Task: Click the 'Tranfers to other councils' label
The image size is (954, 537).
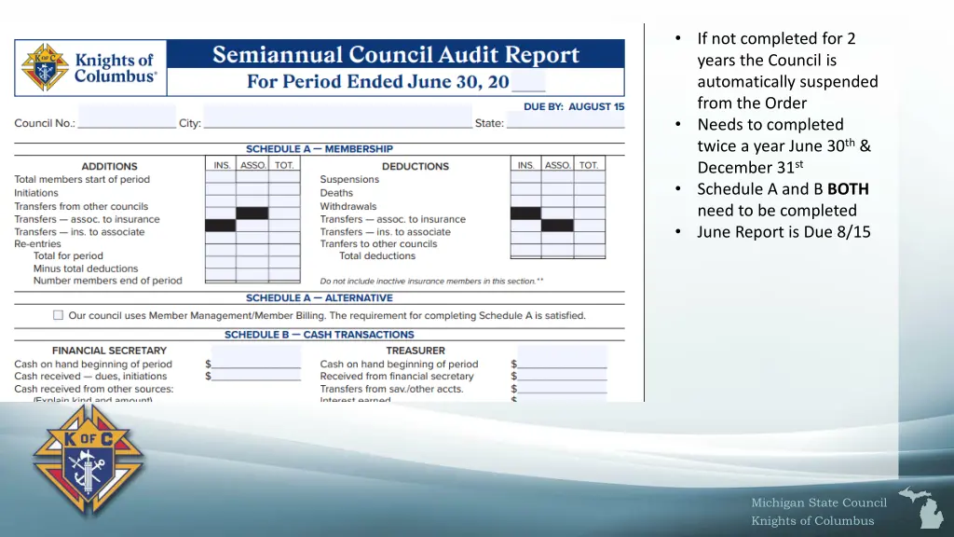Action: tap(379, 243)
